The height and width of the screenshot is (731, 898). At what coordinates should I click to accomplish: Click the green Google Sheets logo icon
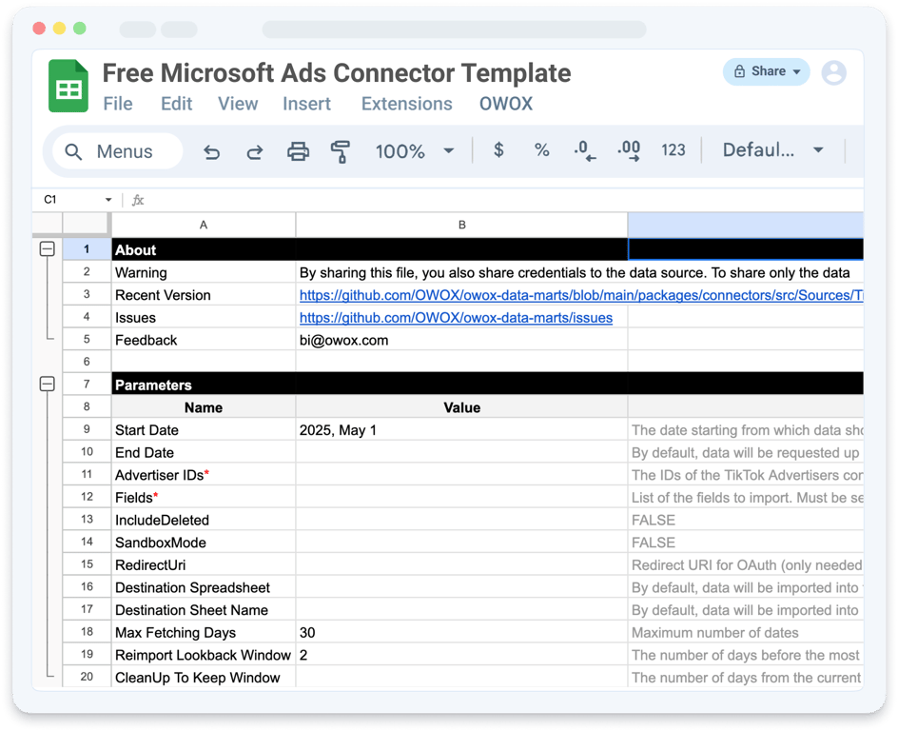(x=68, y=86)
